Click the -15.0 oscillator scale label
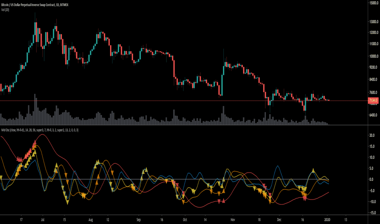 pos(373,213)
